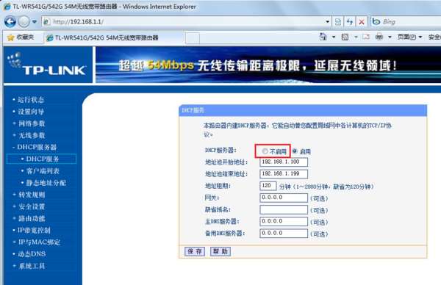Open a new blank tab
The height and width of the screenshot is (285, 441).
pyautogui.click(x=193, y=38)
